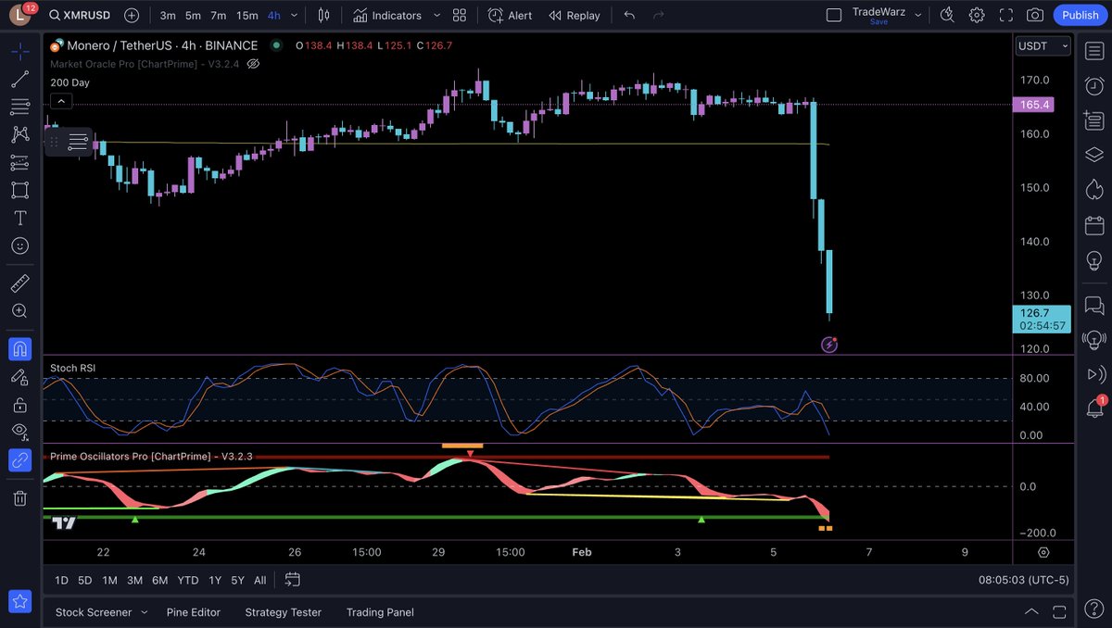Open the USDT currency dropdown
Viewport: 1112px width, 628px height.
[1042, 46]
